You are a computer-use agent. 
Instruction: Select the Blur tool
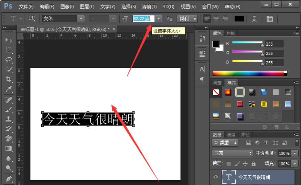click(x=9, y=158)
